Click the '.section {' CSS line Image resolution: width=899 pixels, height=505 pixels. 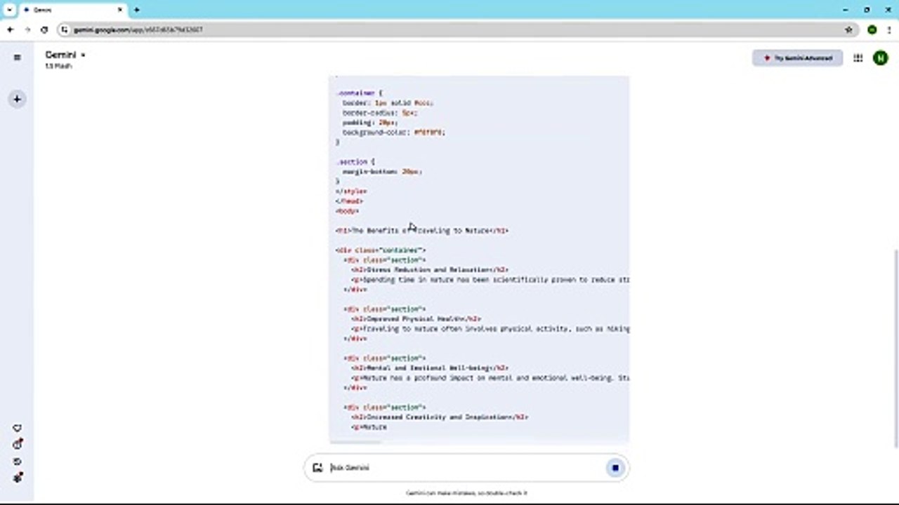(x=355, y=161)
